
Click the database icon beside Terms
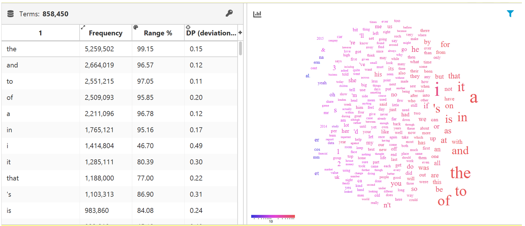click(x=10, y=14)
